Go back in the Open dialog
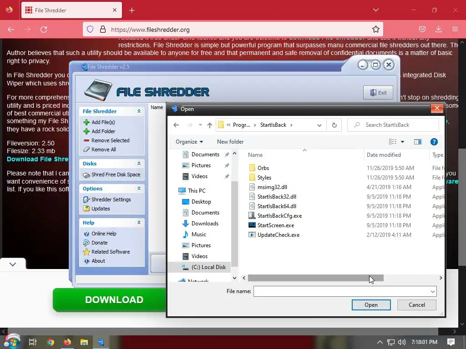Image resolution: width=466 pixels, height=349 pixels. click(176, 125)
